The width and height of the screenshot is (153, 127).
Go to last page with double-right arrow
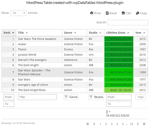point(144,124)
